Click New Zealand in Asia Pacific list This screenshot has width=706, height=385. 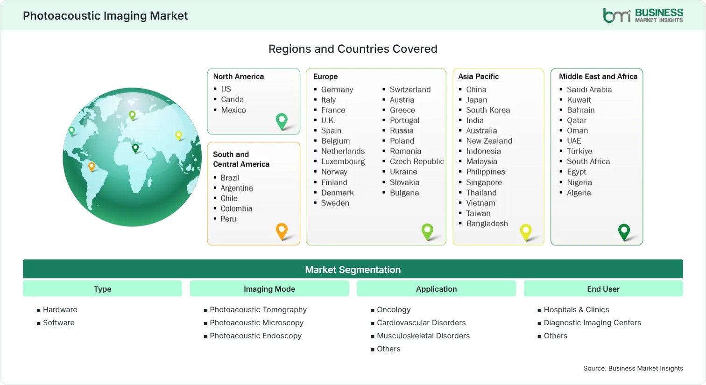[489, 141]
